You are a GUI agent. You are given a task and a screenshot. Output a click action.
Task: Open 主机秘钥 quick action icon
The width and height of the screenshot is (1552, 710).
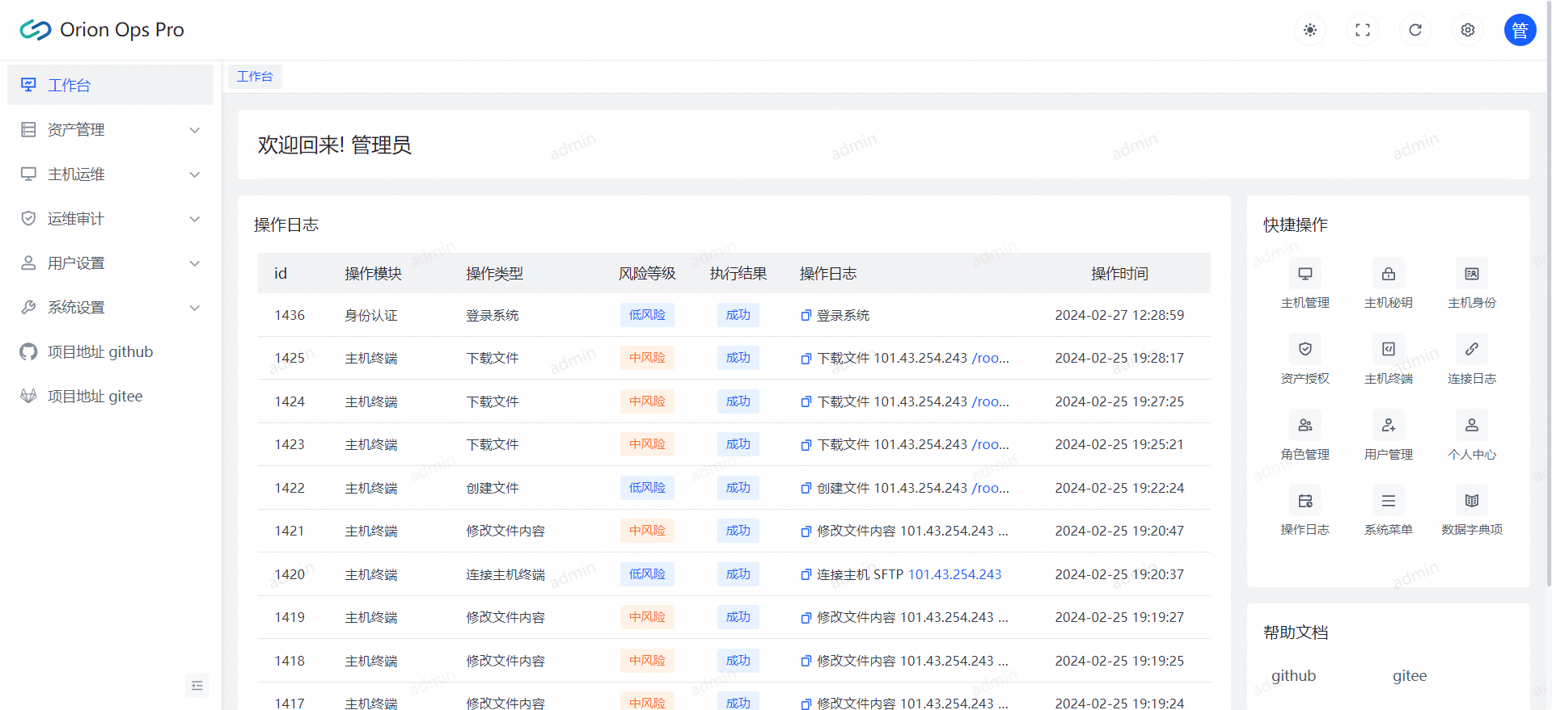(x=1388, y=275)
